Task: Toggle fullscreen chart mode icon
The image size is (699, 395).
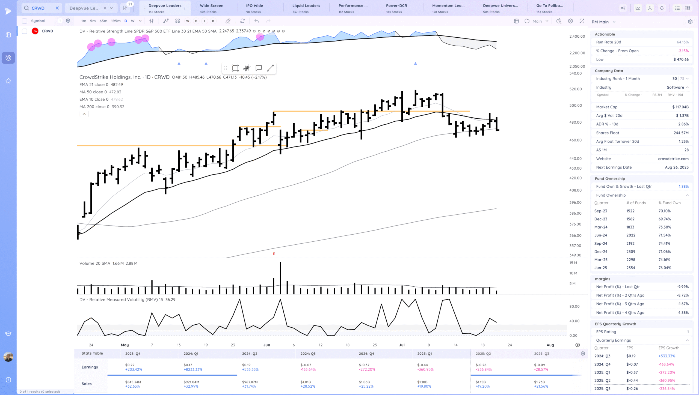Action: (x=582, y=21)
